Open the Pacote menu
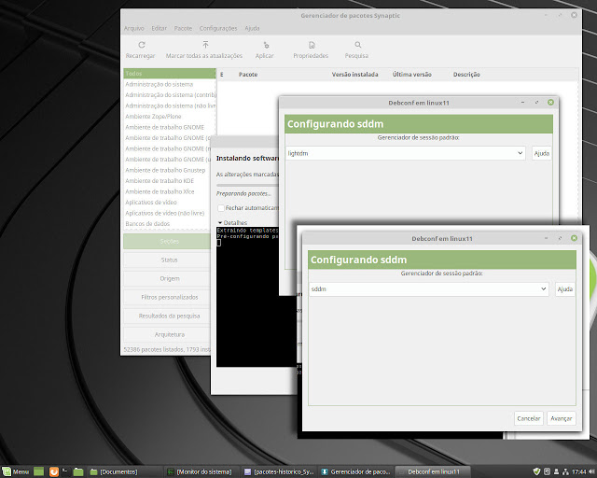597x478 pixels. (183, 28)
